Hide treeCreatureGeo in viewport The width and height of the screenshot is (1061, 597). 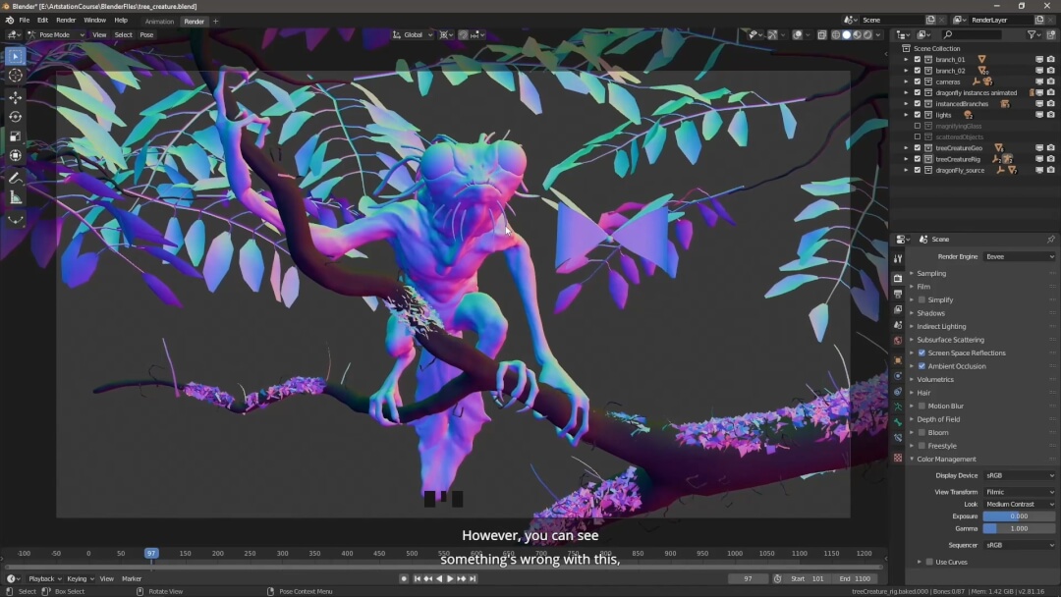point(1039,148)
